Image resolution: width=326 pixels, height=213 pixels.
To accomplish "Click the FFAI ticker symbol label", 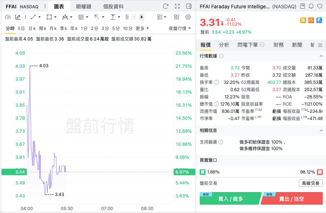I will (11, 7).
